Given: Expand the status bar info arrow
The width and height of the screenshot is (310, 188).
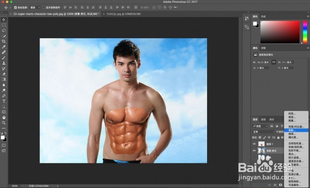Looking at the screenshot, I should (x=58, y=186).
